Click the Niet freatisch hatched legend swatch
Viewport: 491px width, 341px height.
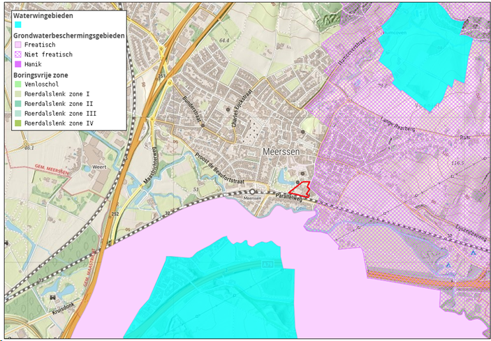point(18,54)
